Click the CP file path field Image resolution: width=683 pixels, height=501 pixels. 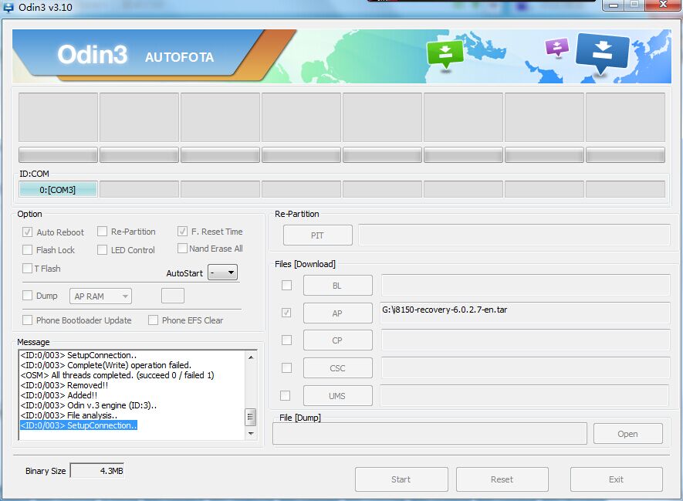pos(525,340)
